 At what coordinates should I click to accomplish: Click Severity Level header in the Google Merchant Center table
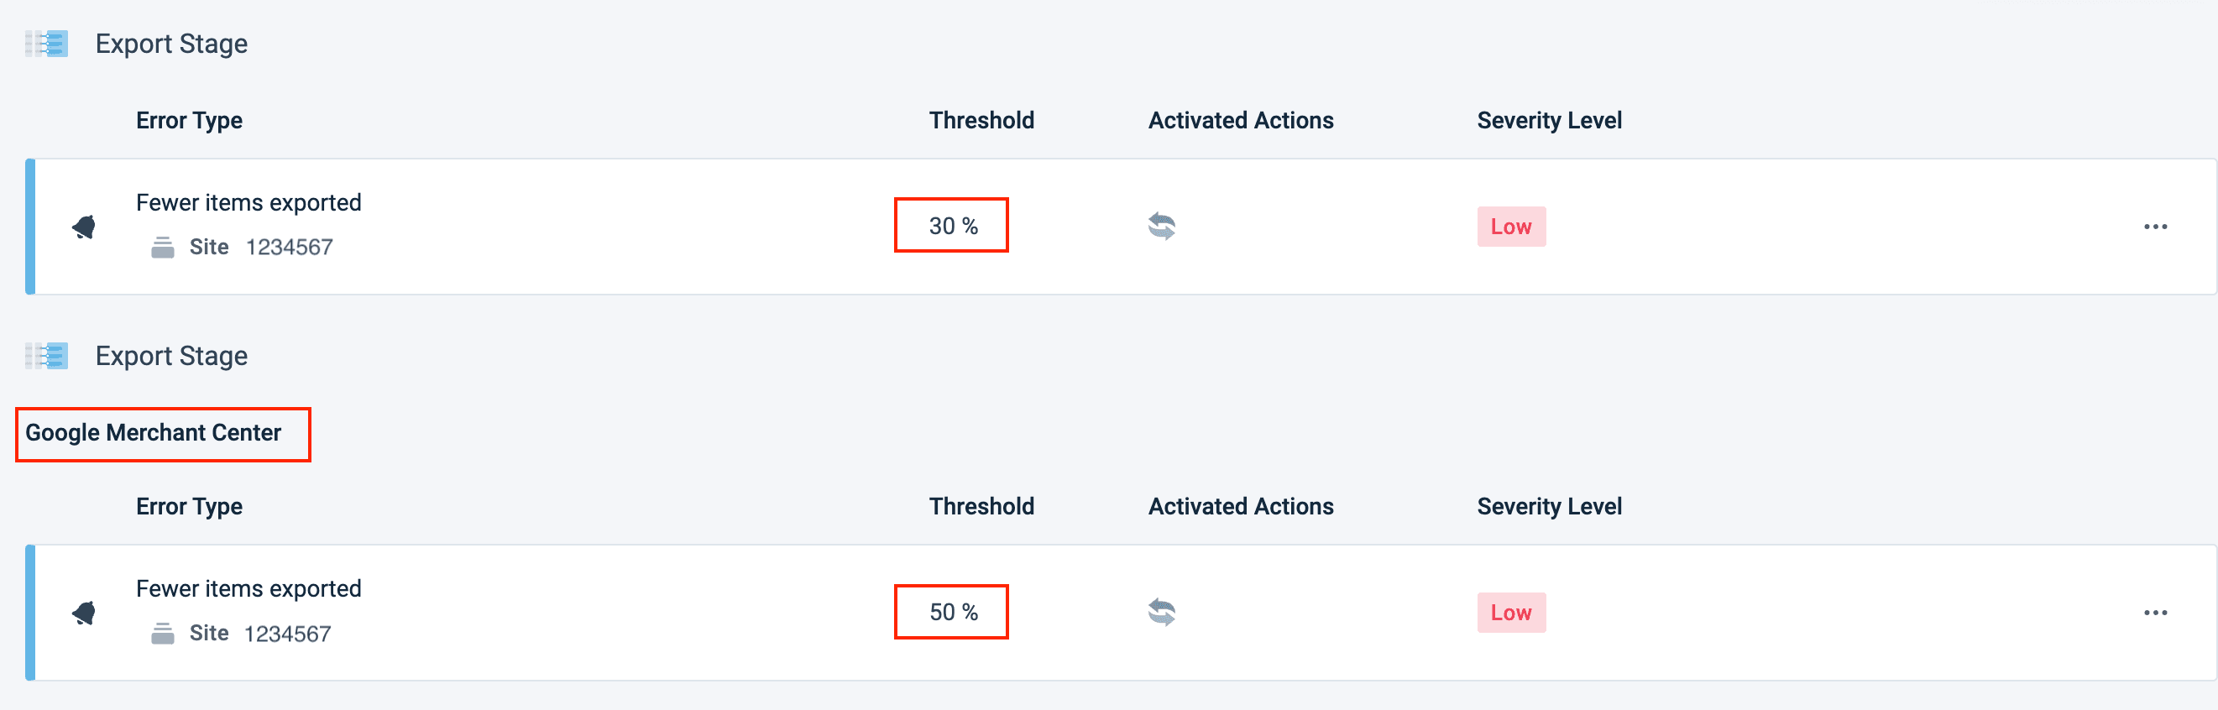click(1549, 507)
